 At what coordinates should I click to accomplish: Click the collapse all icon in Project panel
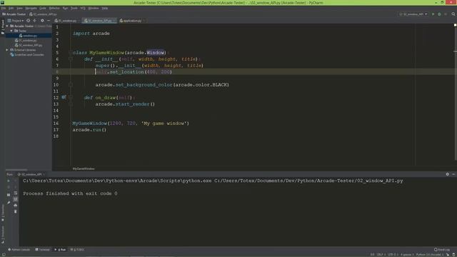click(35, 21)
